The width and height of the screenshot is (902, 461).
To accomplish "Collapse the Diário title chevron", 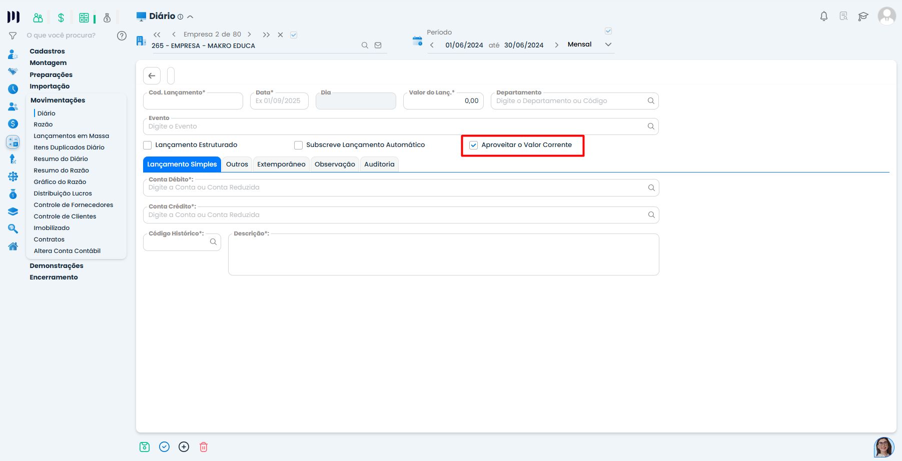I will (190, 17).
